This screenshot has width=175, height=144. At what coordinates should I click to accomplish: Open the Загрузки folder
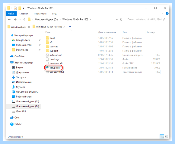[x=21, y=77]
